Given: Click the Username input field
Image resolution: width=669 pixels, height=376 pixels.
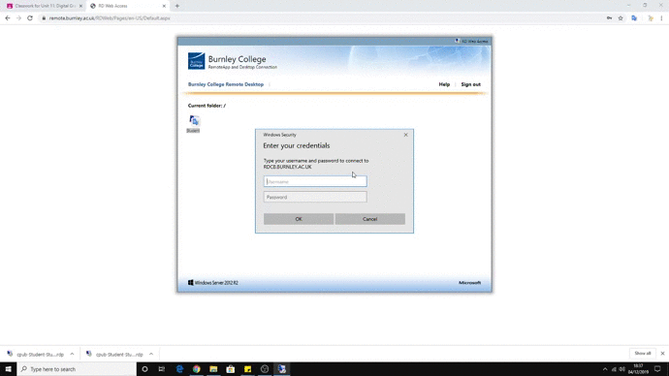Looking at the screenshot, I should tap(315, 181).
